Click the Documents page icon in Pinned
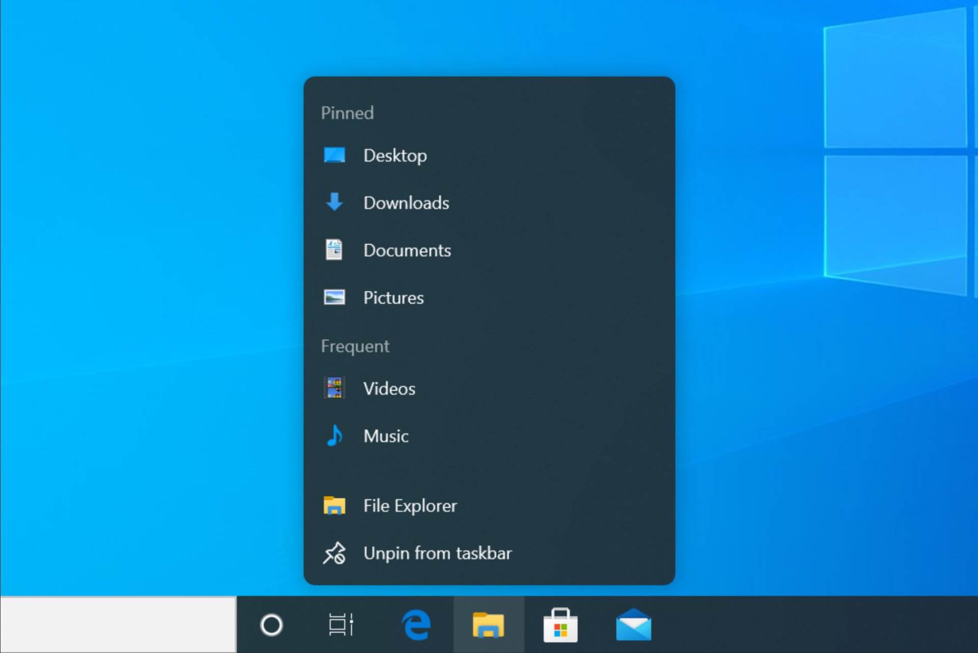Viewport: 978px width, 653px height. 335,249
